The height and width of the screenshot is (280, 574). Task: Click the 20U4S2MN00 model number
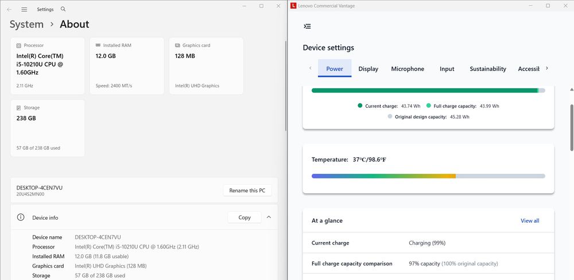click(30, 195)
